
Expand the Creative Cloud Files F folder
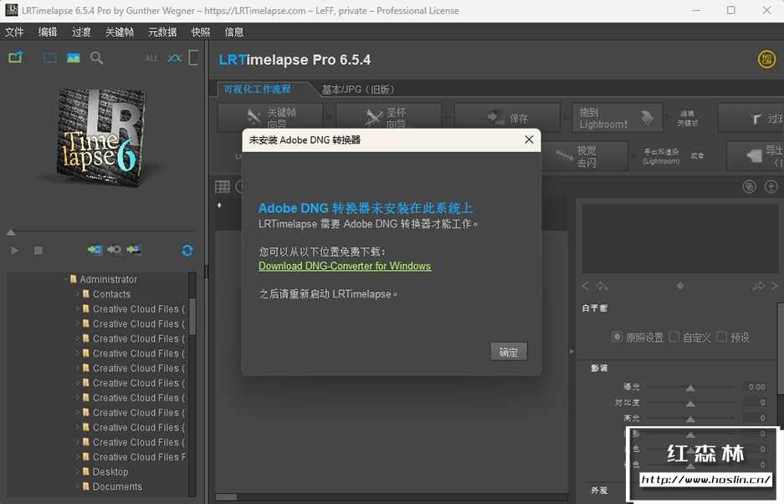78,456
